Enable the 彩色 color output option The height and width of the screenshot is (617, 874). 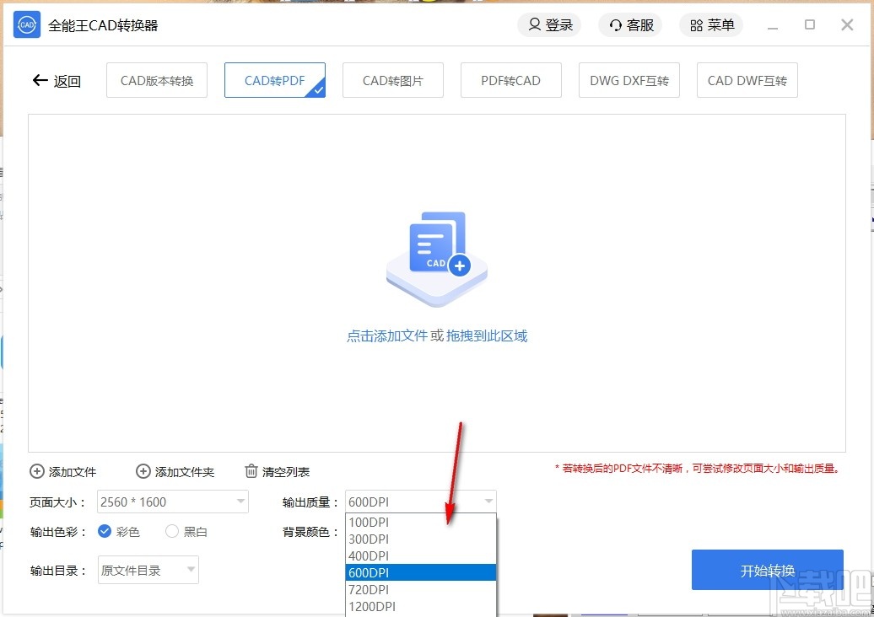coord(104,532)
